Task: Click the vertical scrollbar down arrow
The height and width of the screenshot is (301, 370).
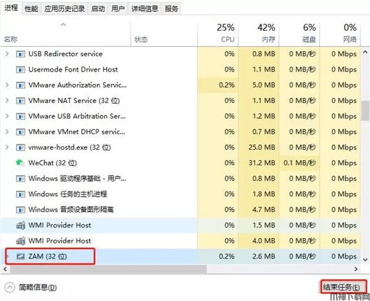Action: point(365,260)
